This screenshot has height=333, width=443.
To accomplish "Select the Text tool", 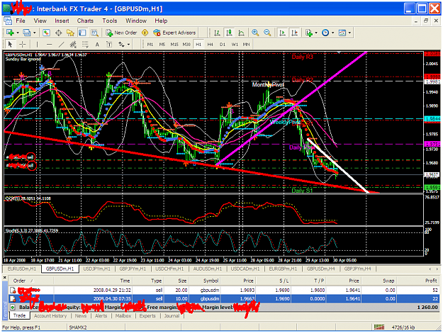I will pos(97,45).
